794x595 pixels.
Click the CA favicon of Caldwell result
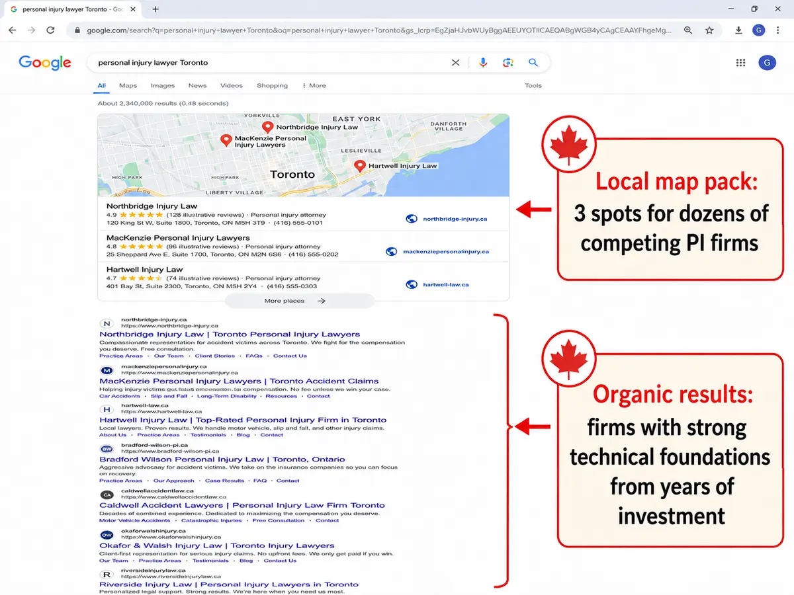[107, 495]
